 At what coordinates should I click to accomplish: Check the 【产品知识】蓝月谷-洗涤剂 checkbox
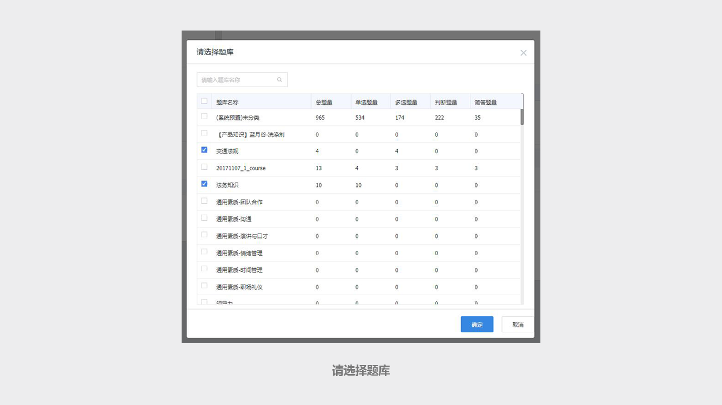[x=204, y=133]
